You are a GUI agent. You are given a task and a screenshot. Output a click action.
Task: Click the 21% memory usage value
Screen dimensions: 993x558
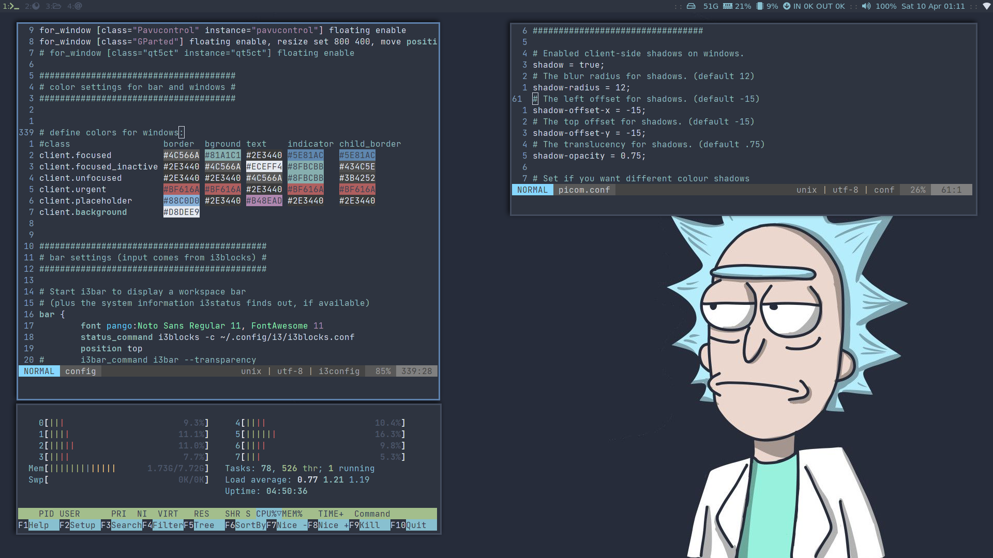coord(743,6)
